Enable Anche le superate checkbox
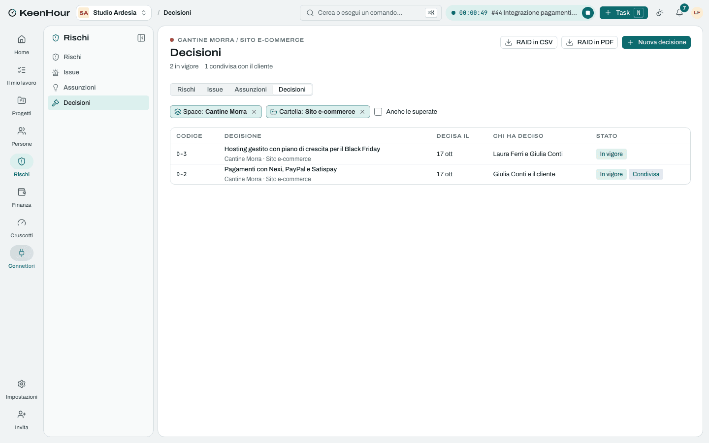This screenshot has width=709, height=443. (x=378, y=112)
